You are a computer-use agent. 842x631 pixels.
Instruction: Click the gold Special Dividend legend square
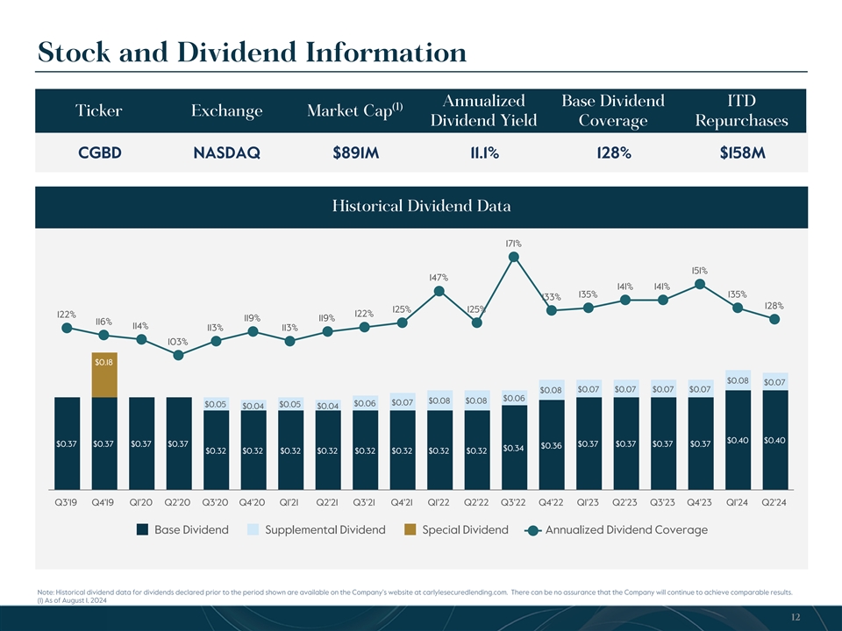point(410,530)
